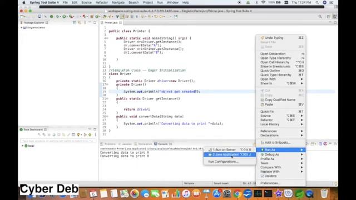Open Terminal from the dock
This screenshot has height=200, width=356.
tap(268, 194)
